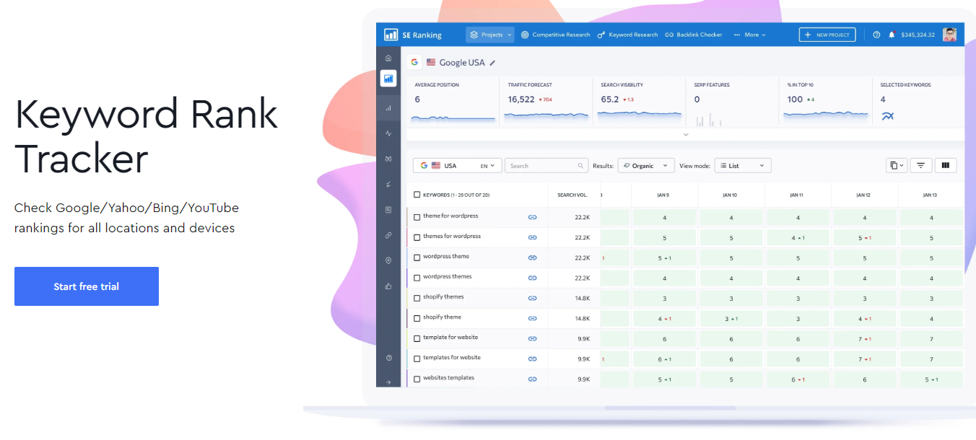Viewport: 976px width, 440px height.
Task: Click the link icon beside 'theme for wordpress'
Action: (532, 216)
